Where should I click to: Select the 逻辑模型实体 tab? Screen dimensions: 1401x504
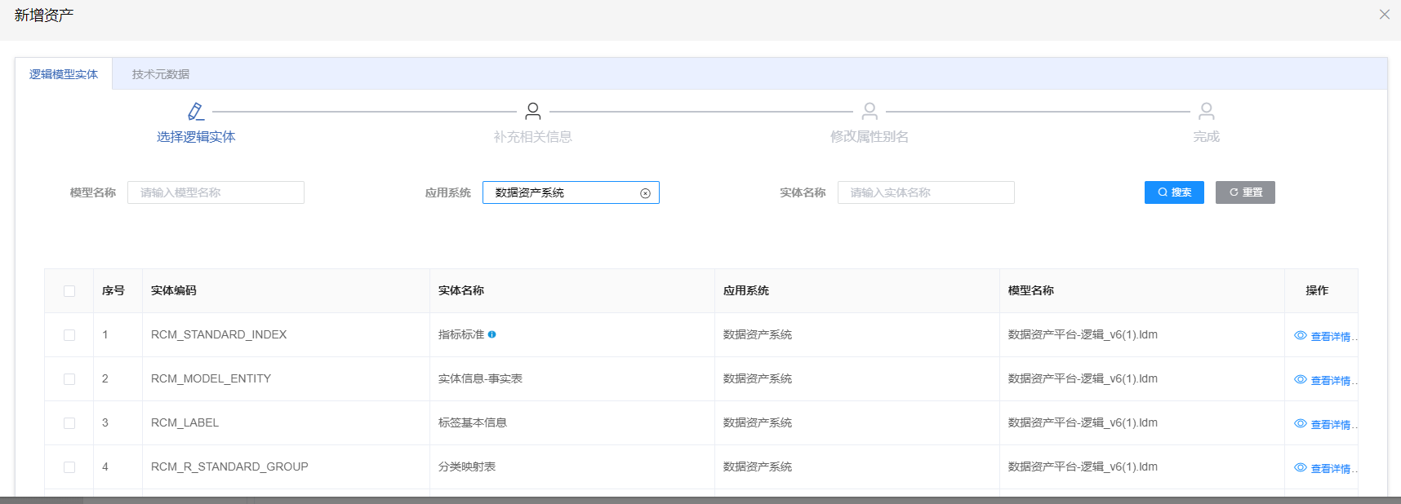(x=64, y=74)
